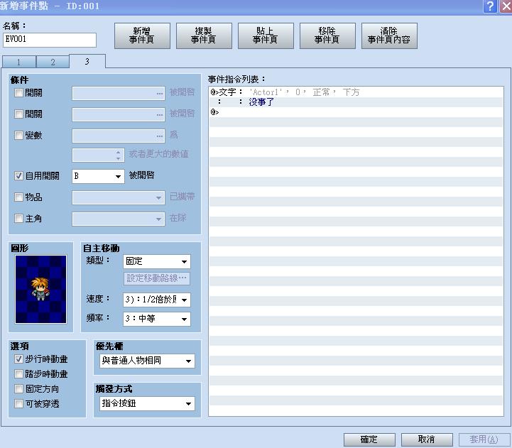Open the 物品 item dropdown
Screen dimensions: 512x448
pos(118,197)
